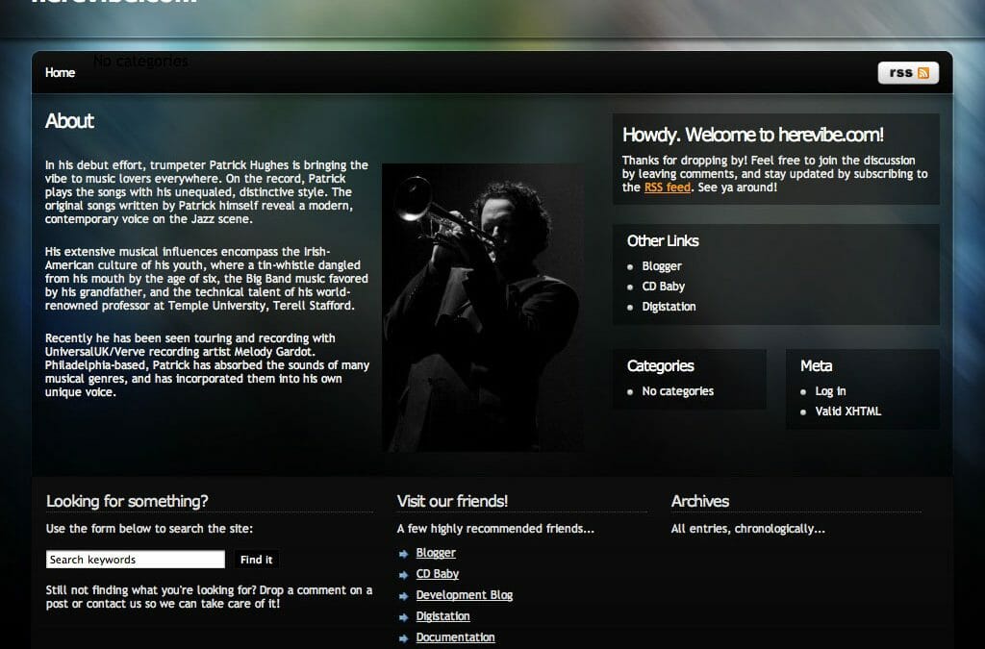Click the About page heading
Screen dimensions: 985x649
click(69, 121)
